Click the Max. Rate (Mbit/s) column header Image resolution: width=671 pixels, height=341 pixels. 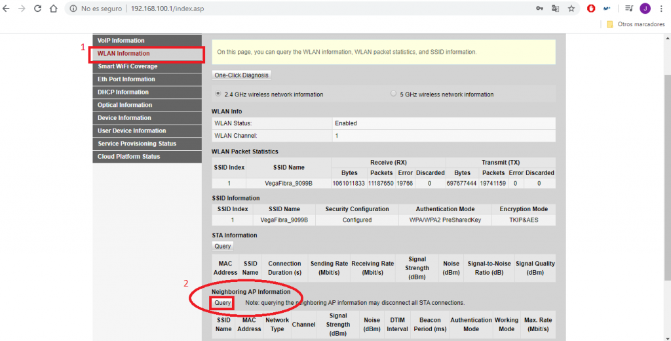pyautogui.click(x=539, y=325)
